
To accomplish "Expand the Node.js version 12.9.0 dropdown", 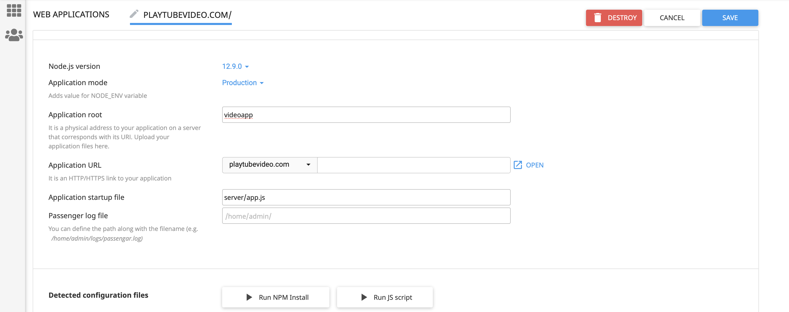I will pyautogui.click(x=235, y=66).
